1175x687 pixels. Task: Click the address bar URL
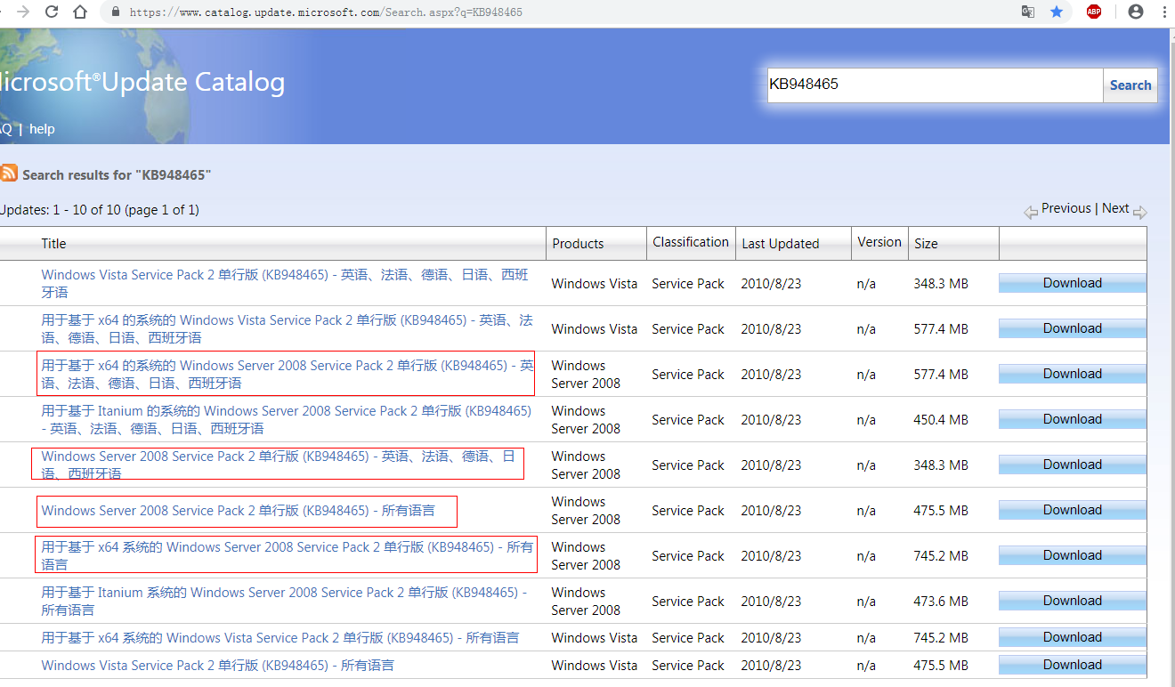[326, 12]
